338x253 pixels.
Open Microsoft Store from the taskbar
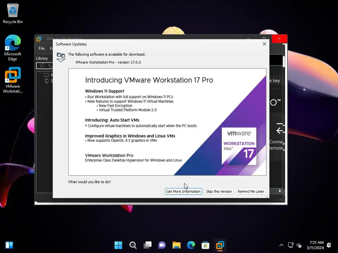point(205,245)
